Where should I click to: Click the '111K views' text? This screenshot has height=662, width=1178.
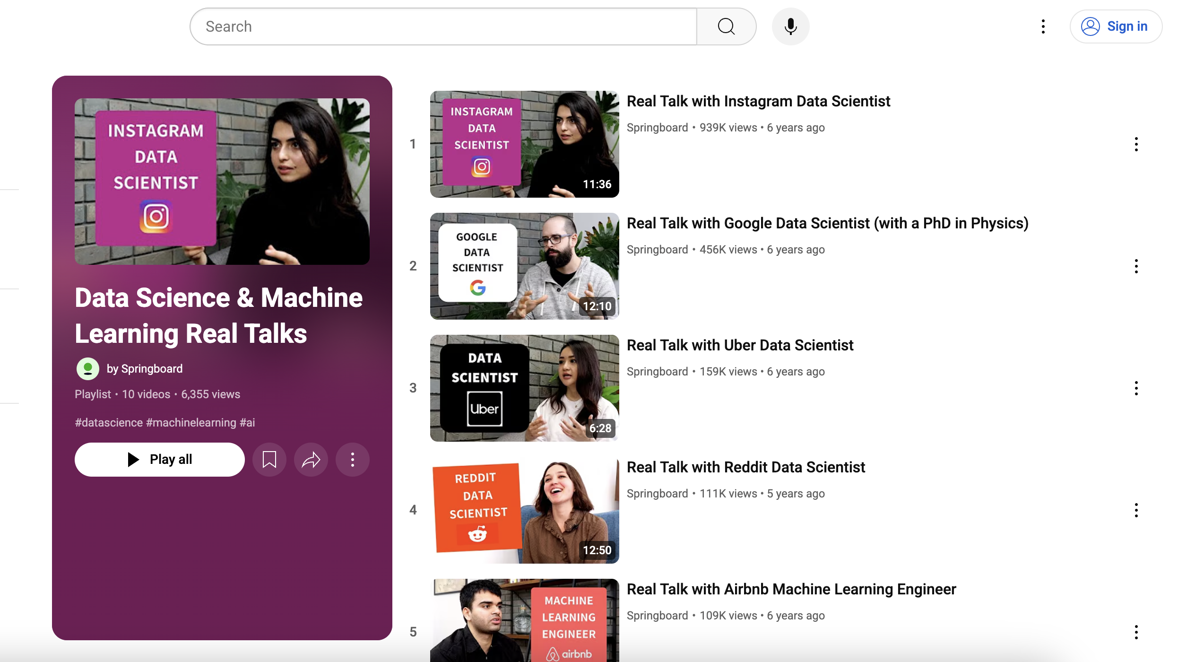[x=728, y=494]
